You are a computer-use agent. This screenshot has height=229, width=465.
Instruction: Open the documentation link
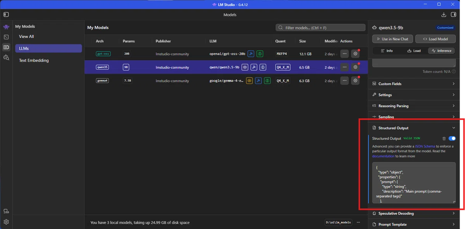pos(383,156)
